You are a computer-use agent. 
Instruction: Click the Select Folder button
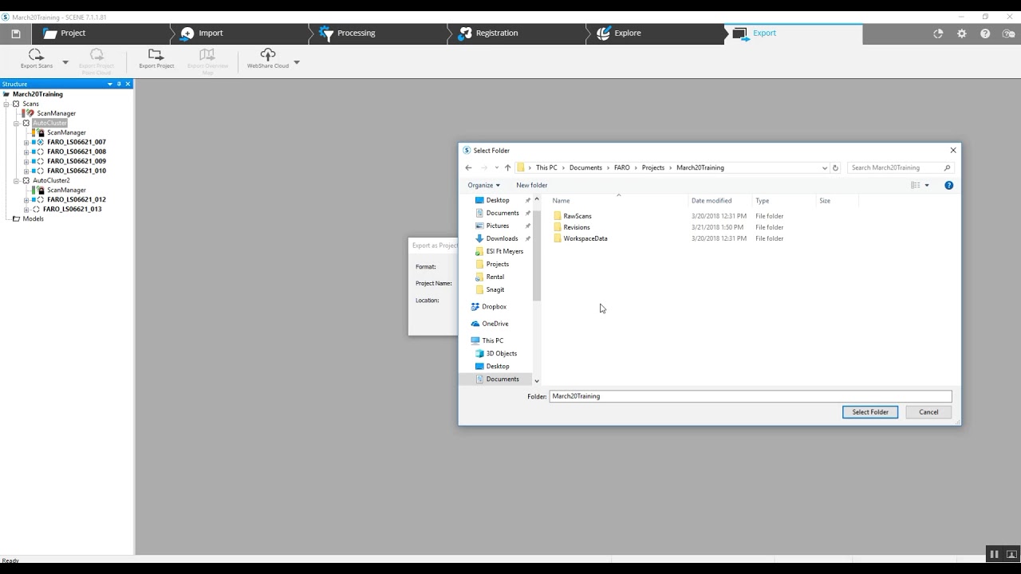[x=869, y=412]
